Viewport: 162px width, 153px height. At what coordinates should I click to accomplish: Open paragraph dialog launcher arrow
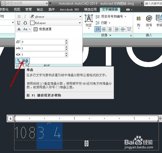131,35
